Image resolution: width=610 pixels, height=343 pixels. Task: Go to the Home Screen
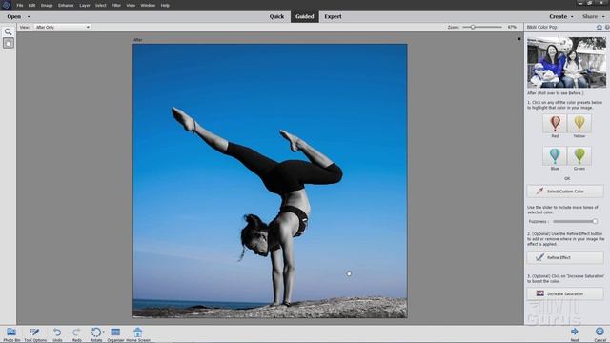point(137,334)
